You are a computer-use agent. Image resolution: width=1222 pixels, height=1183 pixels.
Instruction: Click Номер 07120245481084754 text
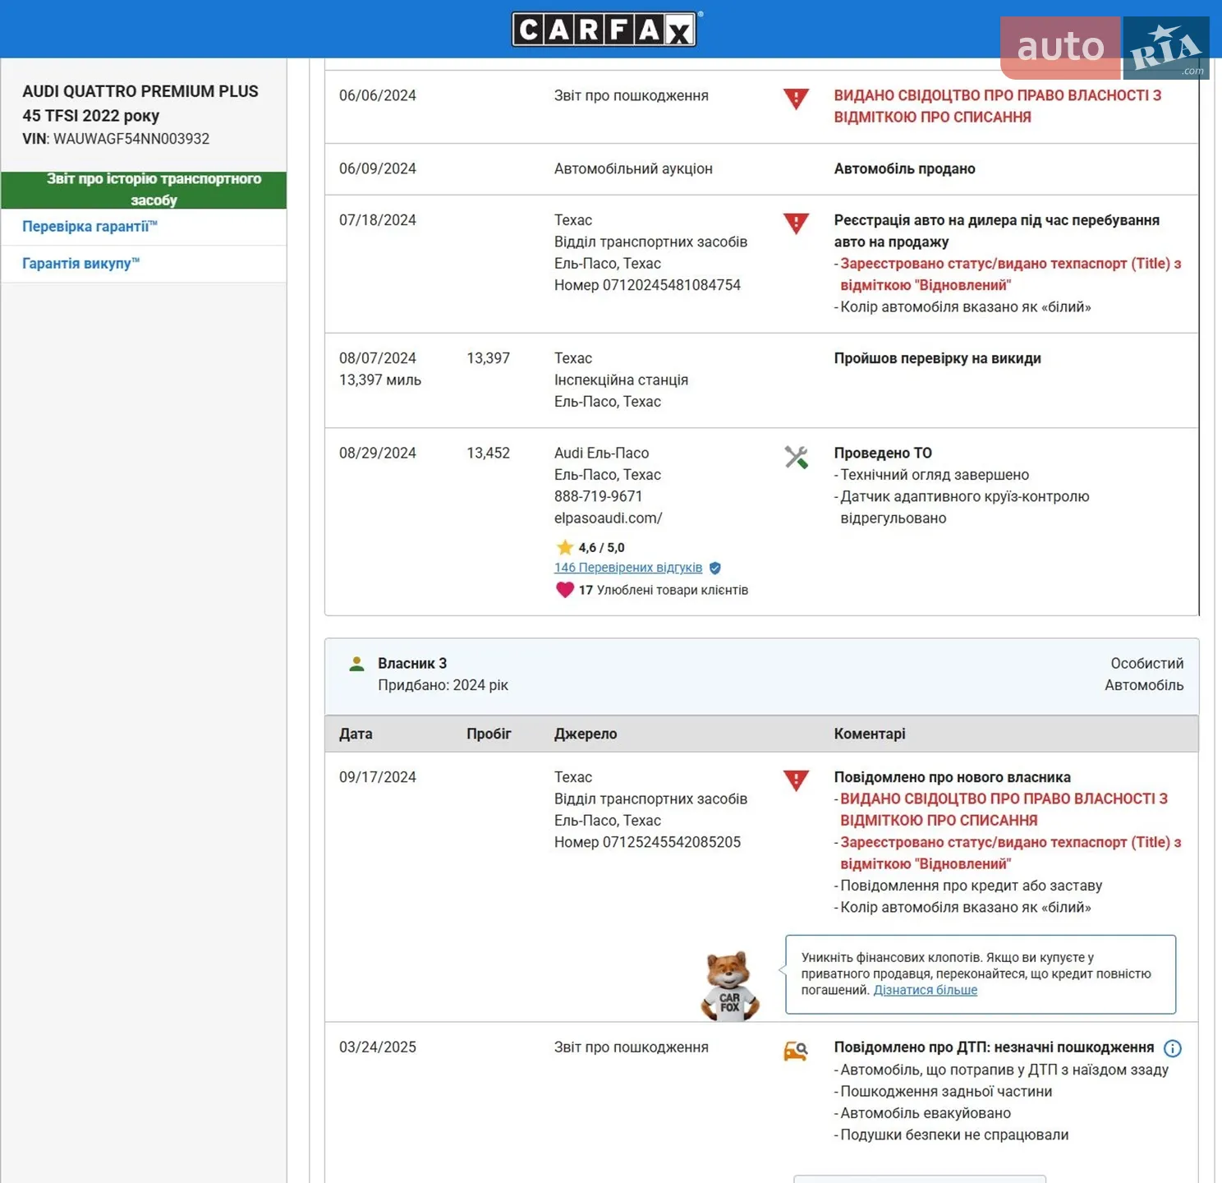coord(647,285)
